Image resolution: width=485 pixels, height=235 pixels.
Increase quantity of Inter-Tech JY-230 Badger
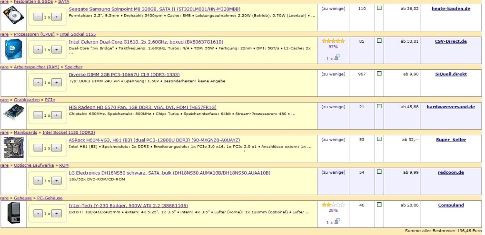click(56, 214)
